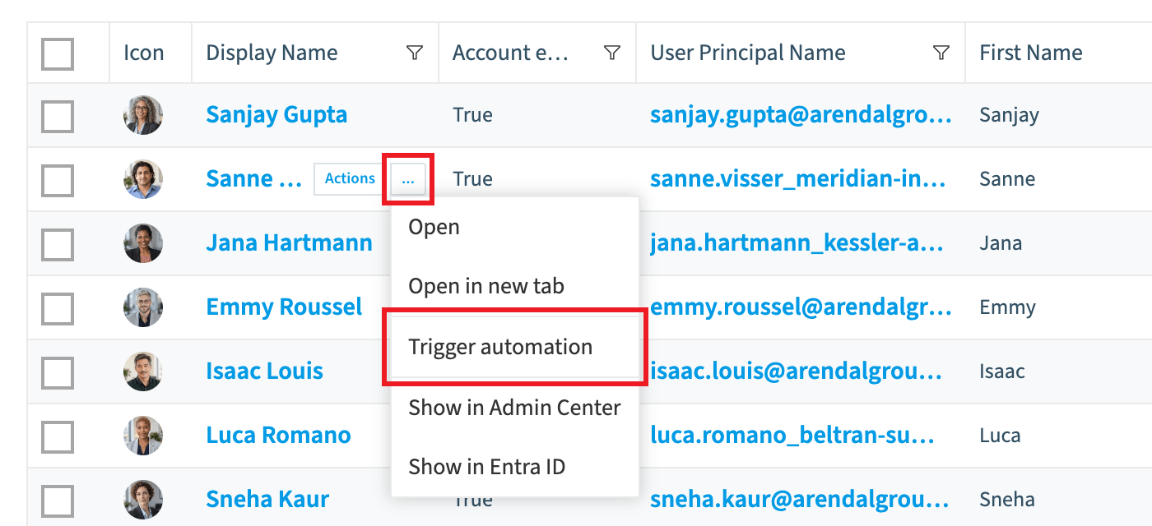Click the First Name column header
The image size is (1152, 526).
(1030, 53)
